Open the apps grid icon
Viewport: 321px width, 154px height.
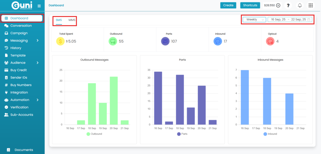click(311, 5)
